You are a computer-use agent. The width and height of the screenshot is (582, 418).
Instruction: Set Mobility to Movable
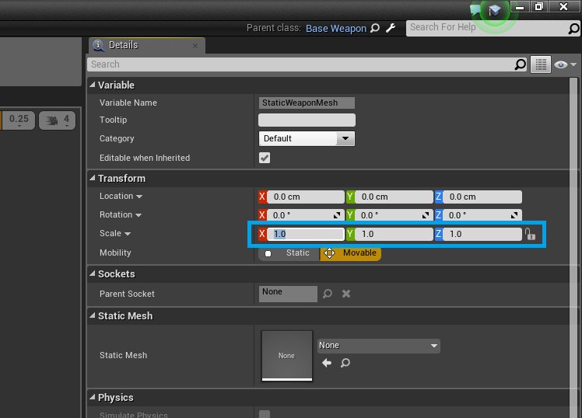(x=351, y=253)
